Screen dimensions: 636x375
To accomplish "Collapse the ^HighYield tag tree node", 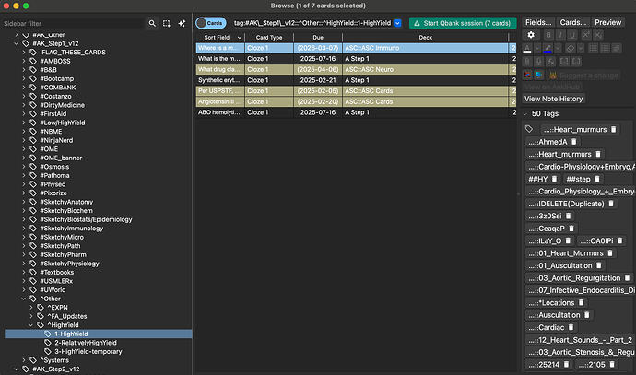I will point(31,325).
